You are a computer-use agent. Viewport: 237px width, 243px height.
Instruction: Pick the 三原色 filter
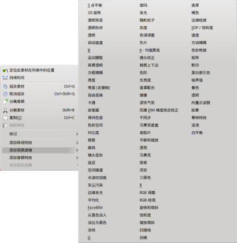pyautogui.click(x=145, y=177)
